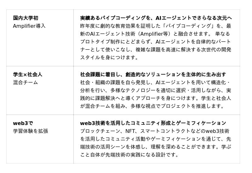Click the bold "学生×社会人" label
Image resolution: width=252 pixels, height=173 pixels.
coord(27,75)
